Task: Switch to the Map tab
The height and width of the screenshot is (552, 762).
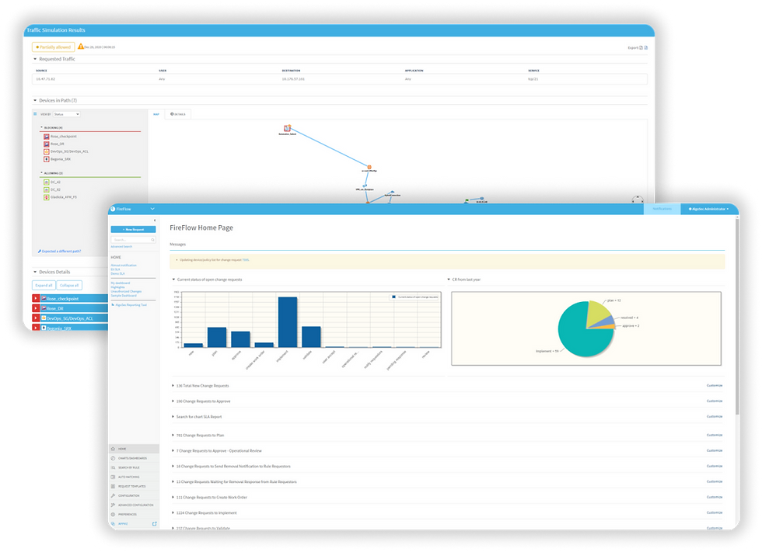Action: [156, 114]
